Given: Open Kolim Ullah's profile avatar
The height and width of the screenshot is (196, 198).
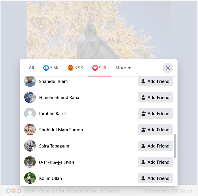Looking at the screenshot, I should pyautogui.click(x=30, y=178).
